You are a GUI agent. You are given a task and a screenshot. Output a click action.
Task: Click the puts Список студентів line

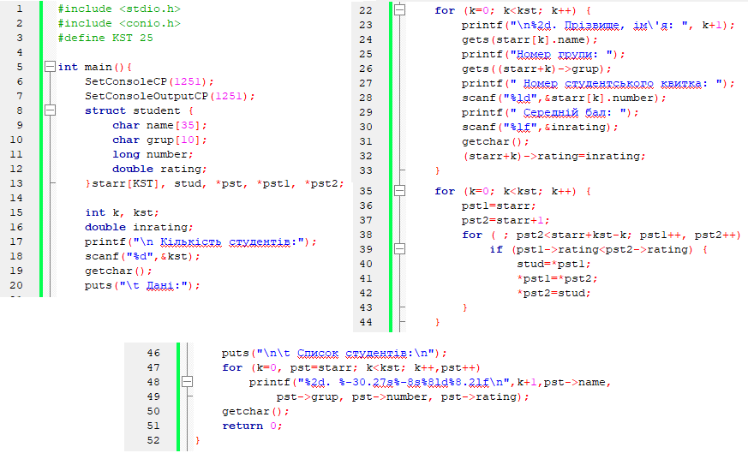(x=334, y=353)
